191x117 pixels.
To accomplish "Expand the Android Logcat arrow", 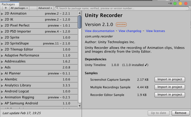I will point(2,92).
